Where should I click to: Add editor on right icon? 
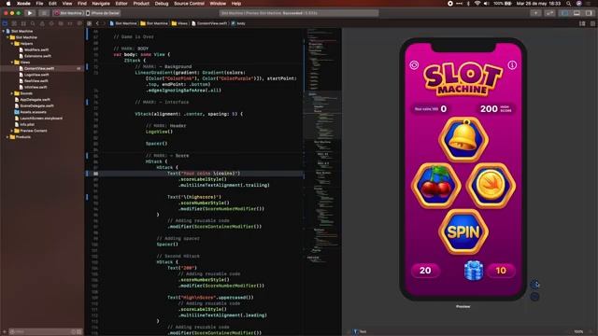coord(592,23)
